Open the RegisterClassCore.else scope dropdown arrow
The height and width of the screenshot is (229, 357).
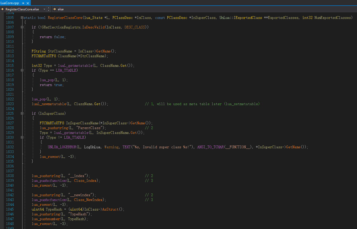(x=44, y=9)
